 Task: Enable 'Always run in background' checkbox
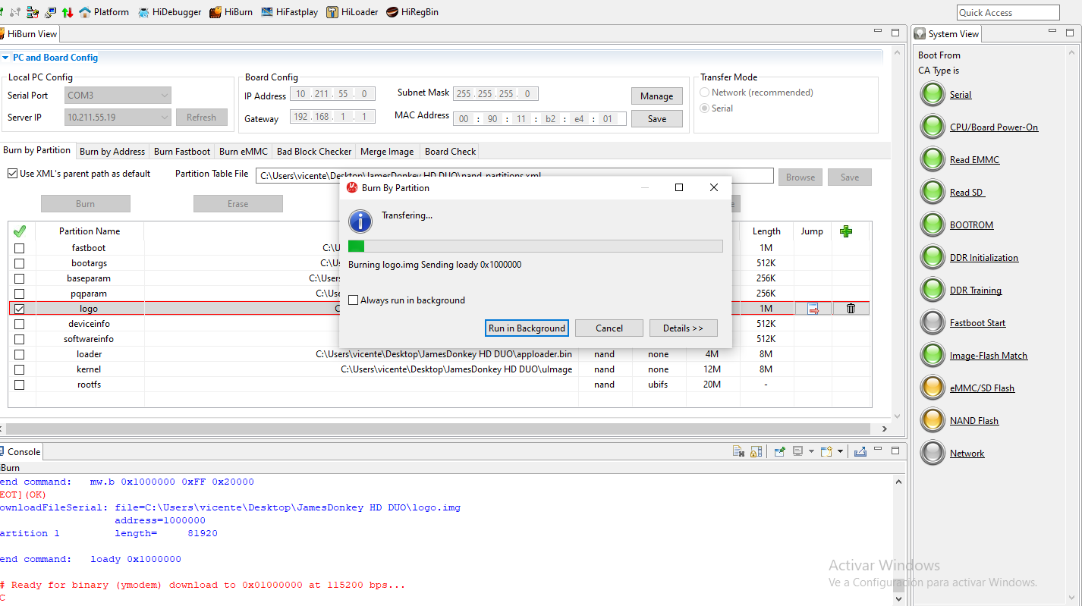coord(354,300)
